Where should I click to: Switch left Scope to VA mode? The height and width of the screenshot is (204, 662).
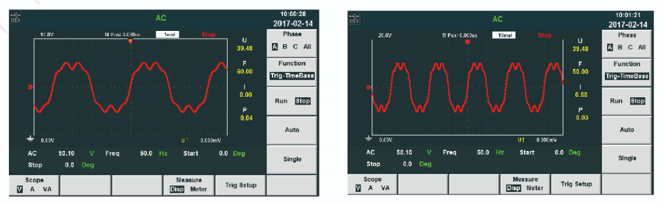pyautogui.click(x=47, y=189)
